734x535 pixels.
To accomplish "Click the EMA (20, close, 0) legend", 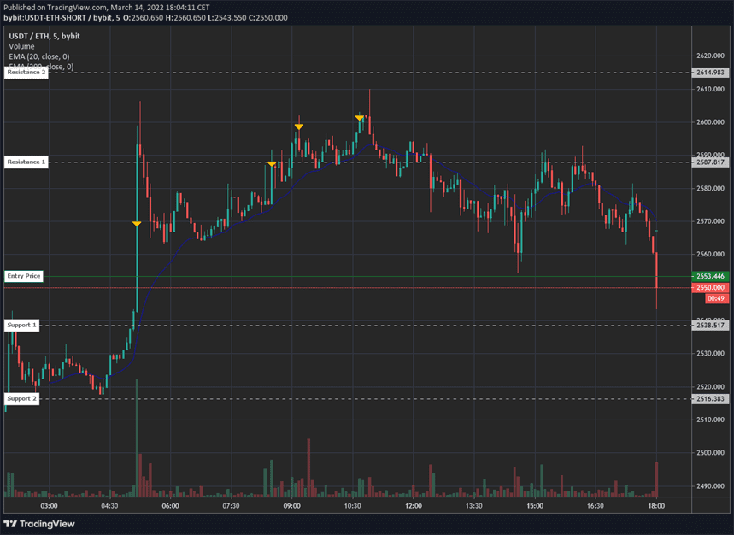I will click(x=39, y=56).
